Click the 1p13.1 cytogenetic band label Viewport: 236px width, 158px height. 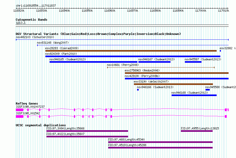[x=21, y=23]
